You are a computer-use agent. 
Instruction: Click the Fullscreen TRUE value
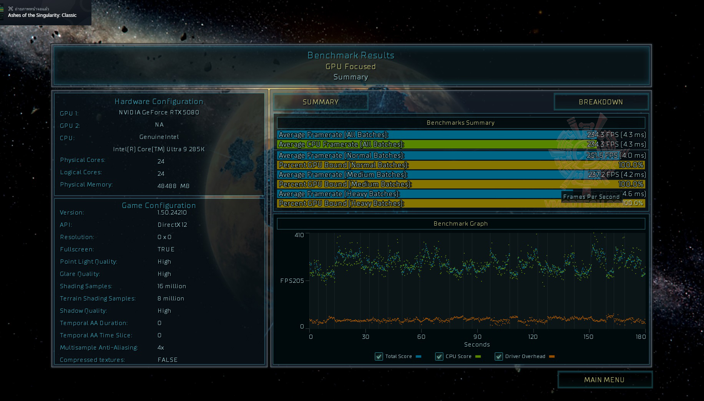(x=166, y=249)
